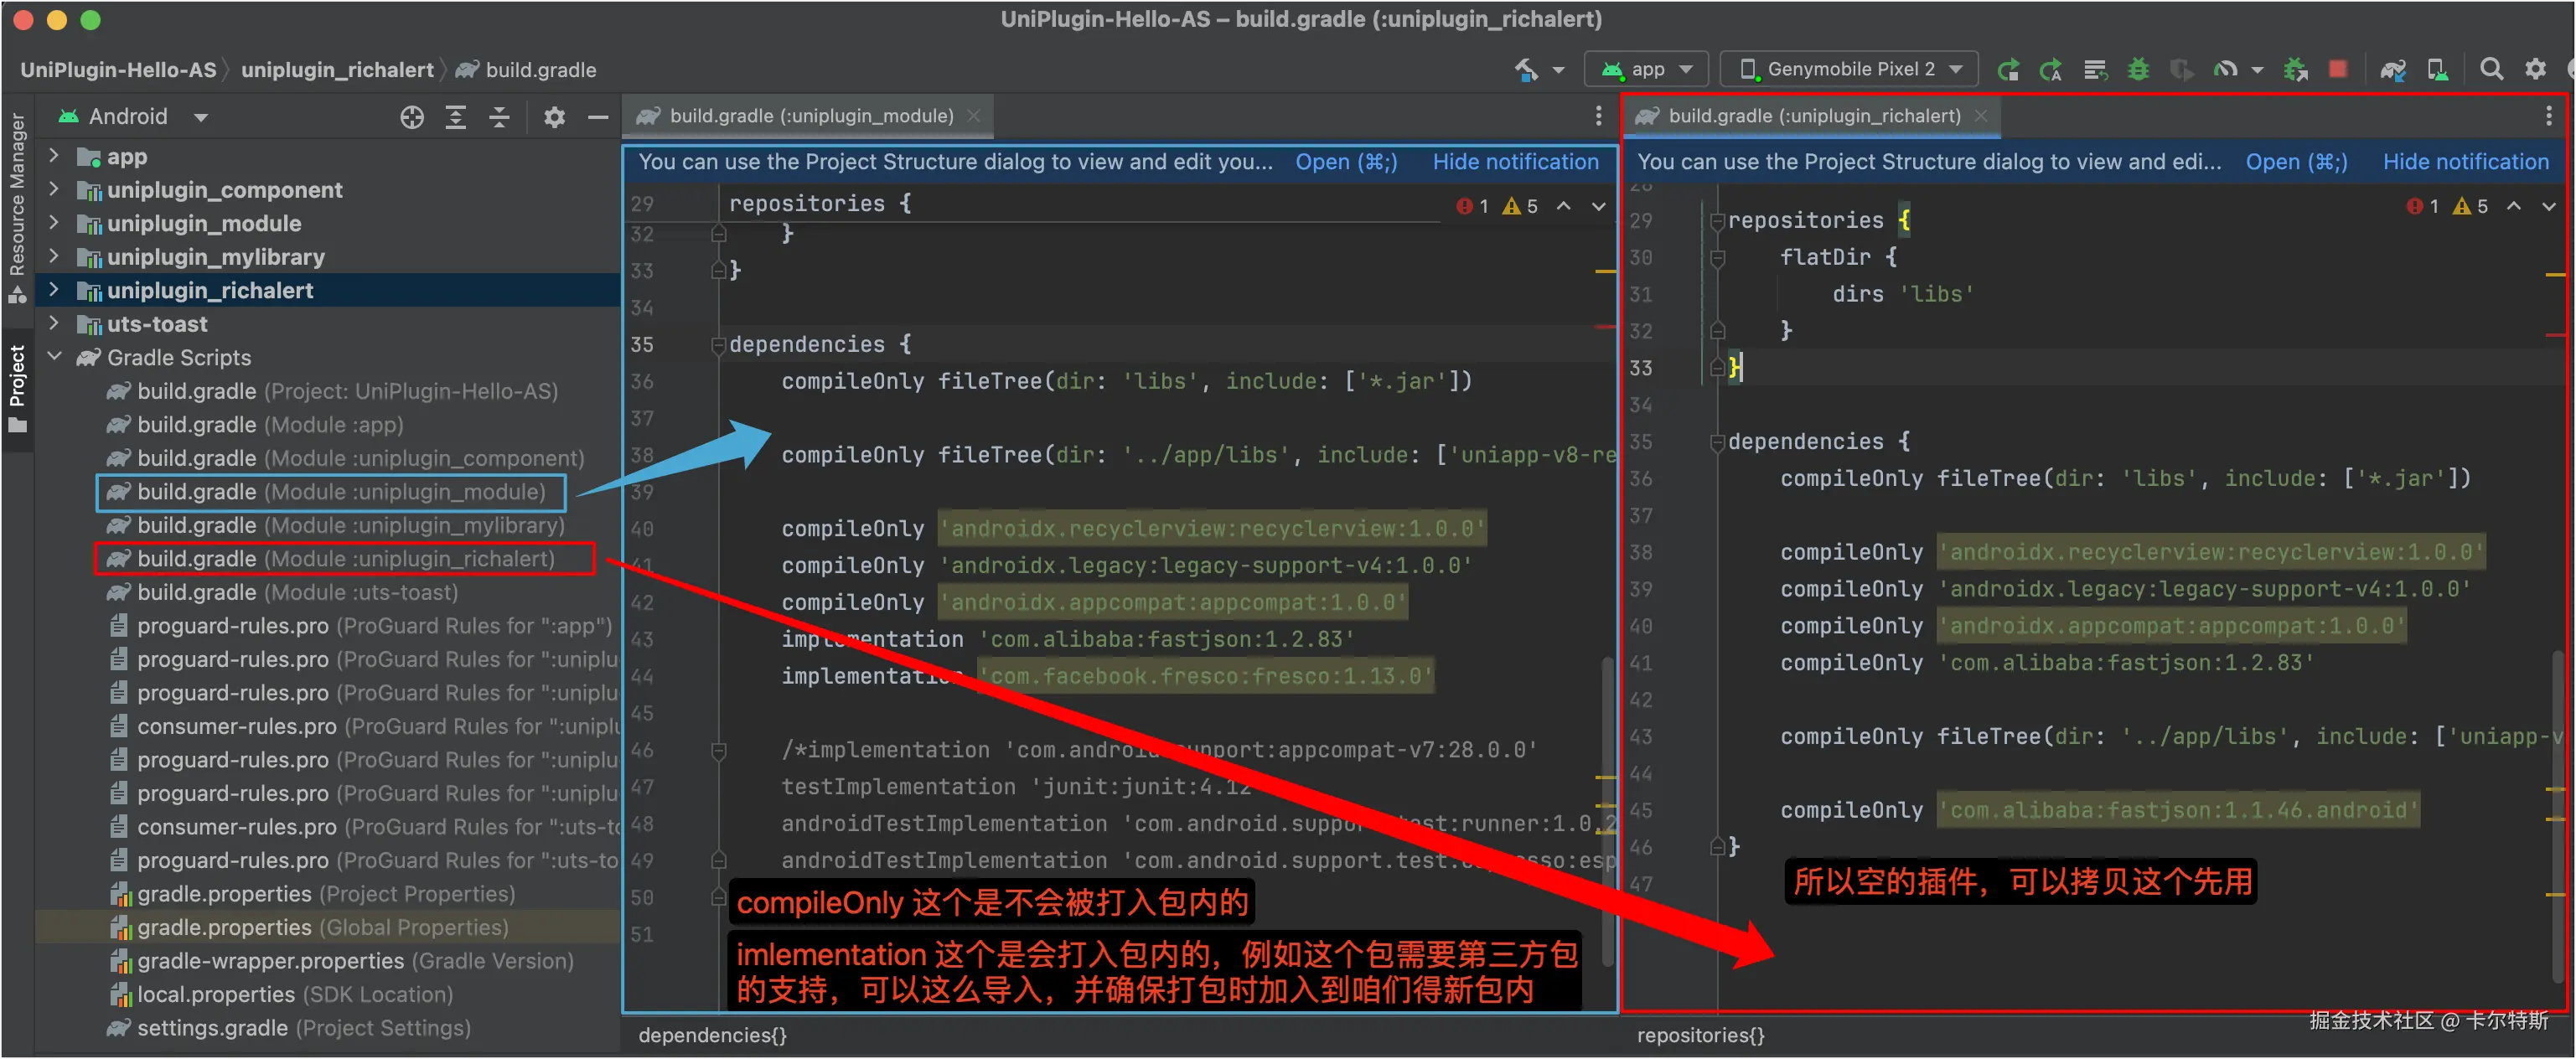Image resolution: width=2576 pixels, height=1059 pixels.
Task: Toggle the Resource Manager side panel
Action: click(17, 195)
